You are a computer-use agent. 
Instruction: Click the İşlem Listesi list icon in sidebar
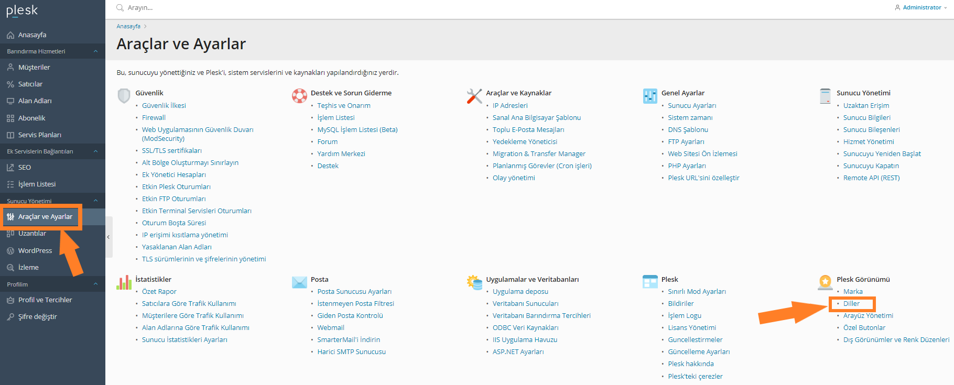click(x=10, y=184)
